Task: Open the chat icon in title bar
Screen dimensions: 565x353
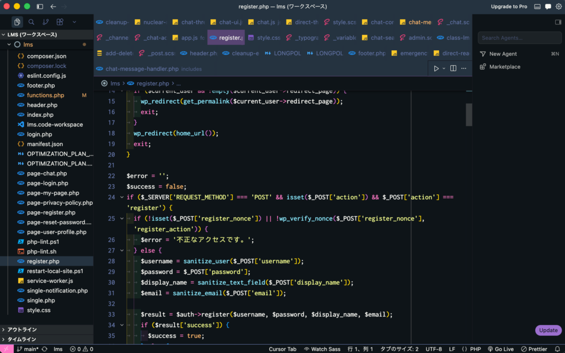Action: 548,7
